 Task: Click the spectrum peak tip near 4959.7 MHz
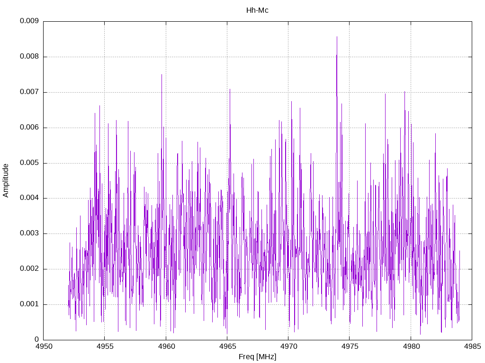(162, 75)
